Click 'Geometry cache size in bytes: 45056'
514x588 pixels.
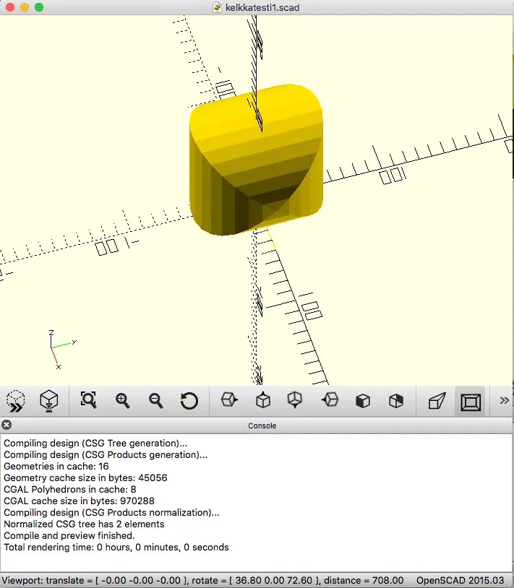click(85, 477)
